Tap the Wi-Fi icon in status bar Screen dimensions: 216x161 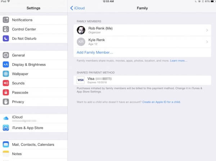pyautogui.click(x=9, y=1)
